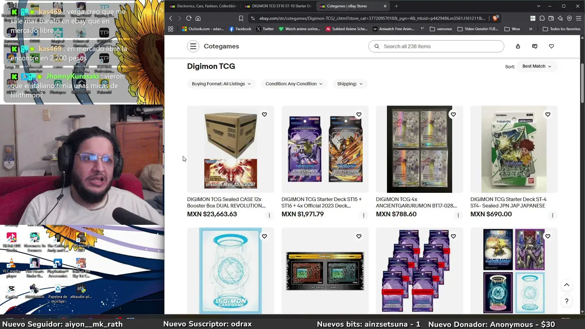Screen dimensions: 585x329
Task: Bookmark this page with the bookmark icon
Action: pyautogui.click(x=241, y=18)
